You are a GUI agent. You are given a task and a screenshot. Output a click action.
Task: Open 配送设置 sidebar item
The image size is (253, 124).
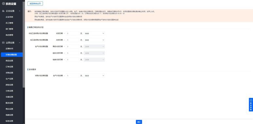click(x=9, y=103)
